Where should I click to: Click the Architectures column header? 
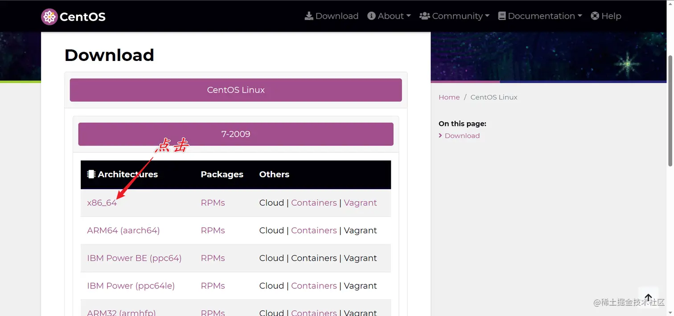(x=127, y=174)
